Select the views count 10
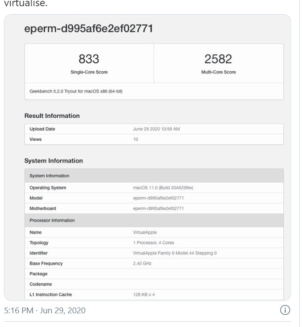 point(136,139)
